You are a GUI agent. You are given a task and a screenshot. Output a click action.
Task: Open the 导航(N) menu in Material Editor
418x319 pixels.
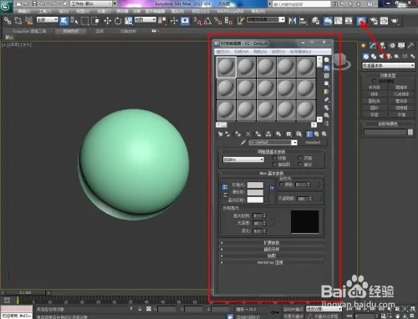(x=260, y=52)
